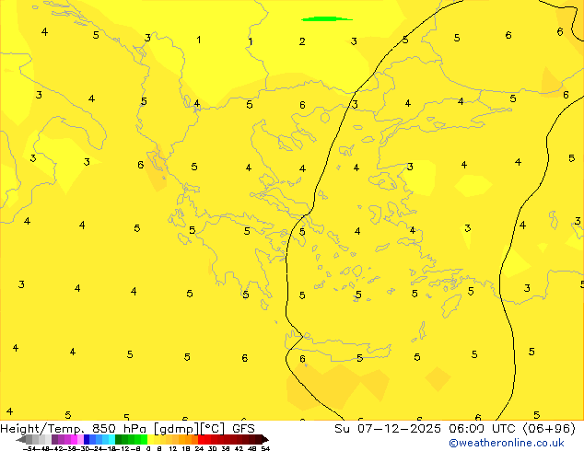Pick the dark maroon color at scale's right end
The width and height of the screenshot is (584, 451).
[258, 439]
